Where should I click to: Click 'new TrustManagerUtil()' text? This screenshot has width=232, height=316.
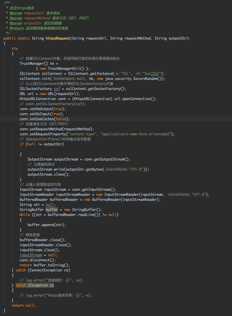coord(62,69)
